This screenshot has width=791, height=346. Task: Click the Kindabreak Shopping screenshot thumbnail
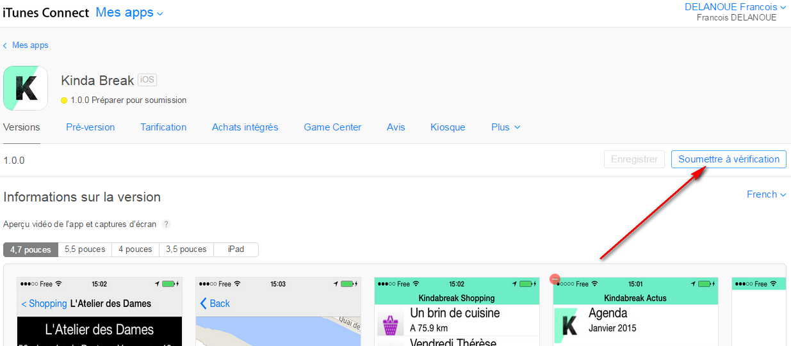[457, 311]
